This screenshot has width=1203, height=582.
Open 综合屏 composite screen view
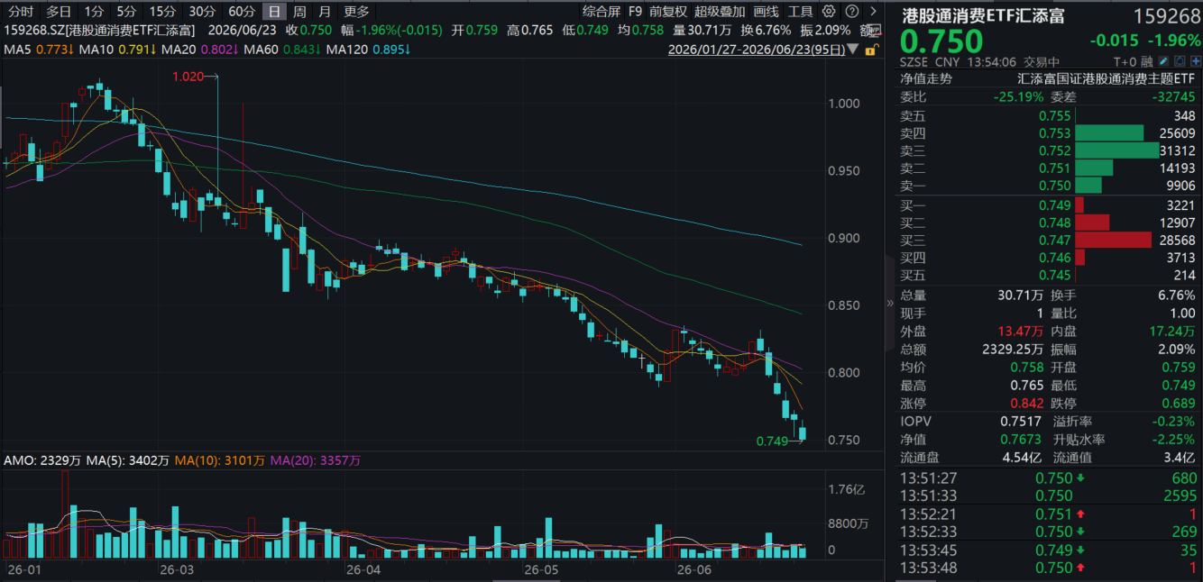point(601,12)
